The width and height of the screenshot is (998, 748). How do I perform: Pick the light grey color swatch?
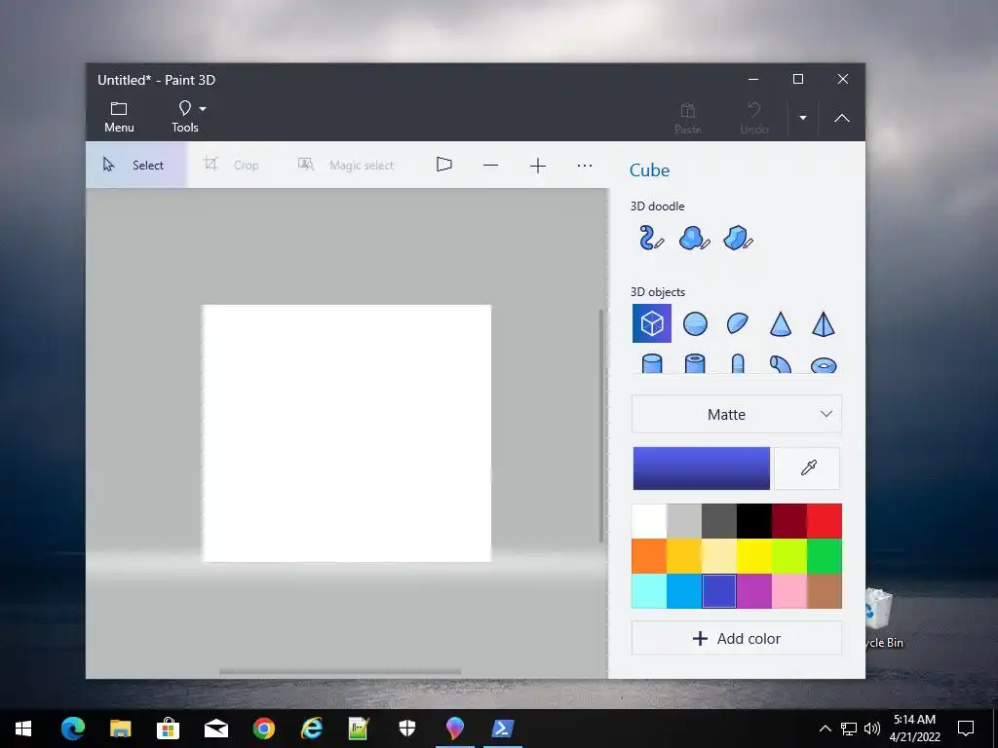tap(684, 521)
